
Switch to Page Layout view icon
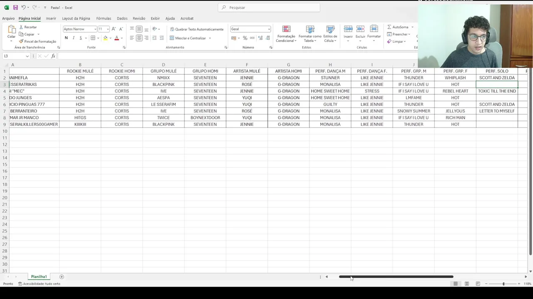pyautogui.click(x=467, y=284)
